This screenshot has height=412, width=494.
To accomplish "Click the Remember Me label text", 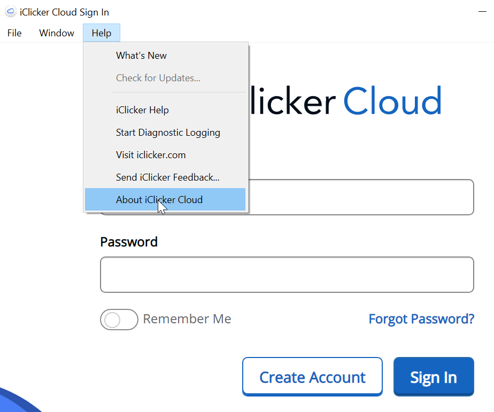I will pyautogui.click(x=187, y=318).
